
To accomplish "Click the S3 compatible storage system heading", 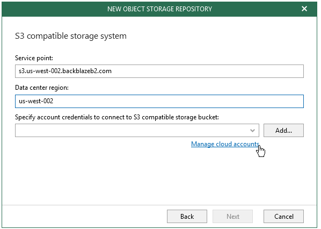I will pyautogui.click(x=71, y=36).
